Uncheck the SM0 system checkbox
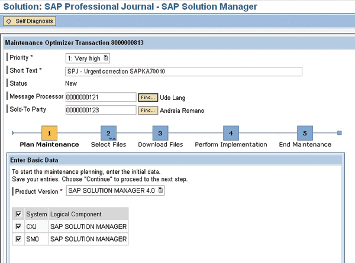 18,239
